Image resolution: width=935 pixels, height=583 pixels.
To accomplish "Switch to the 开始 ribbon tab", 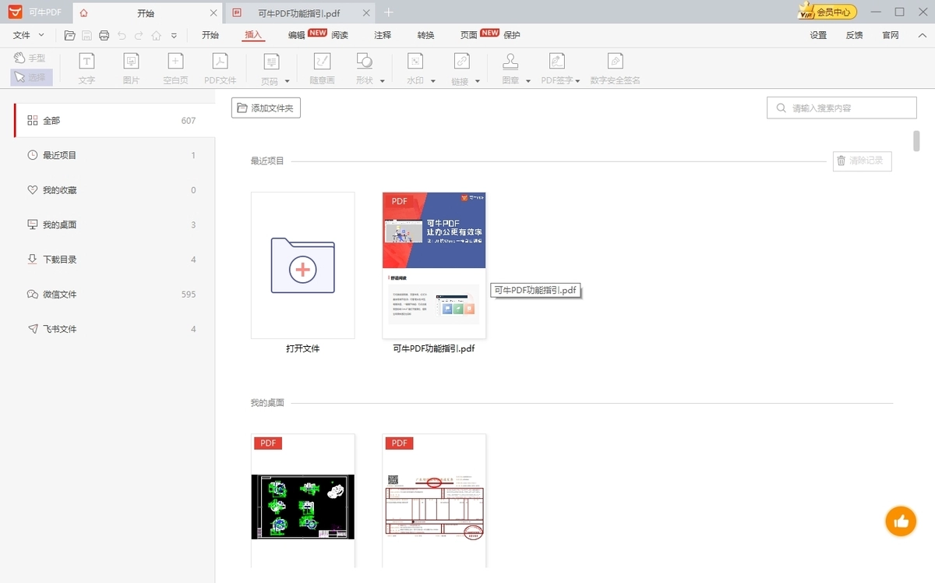I will pos(210,35).
